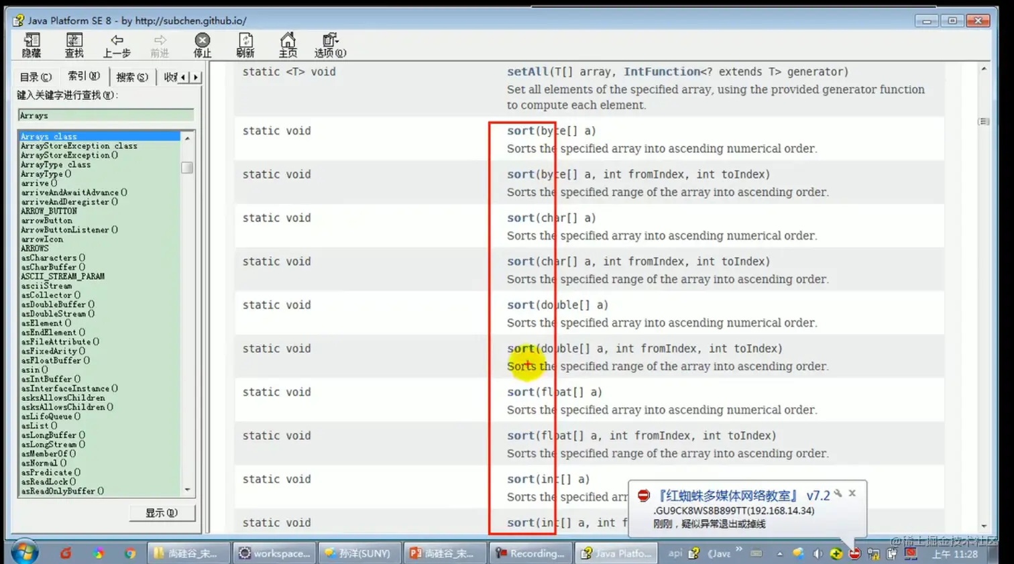
Task: Click the 查找 (Locate) toolbar icon
Action: tap(74, 46)
